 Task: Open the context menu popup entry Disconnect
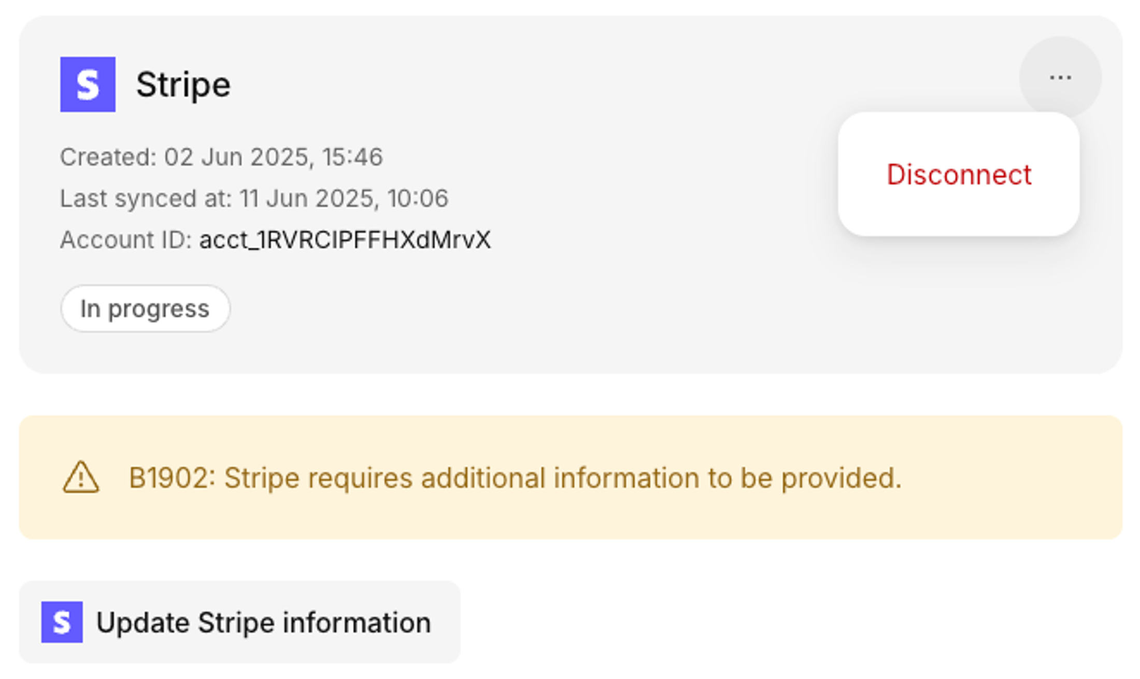point(959,175)
